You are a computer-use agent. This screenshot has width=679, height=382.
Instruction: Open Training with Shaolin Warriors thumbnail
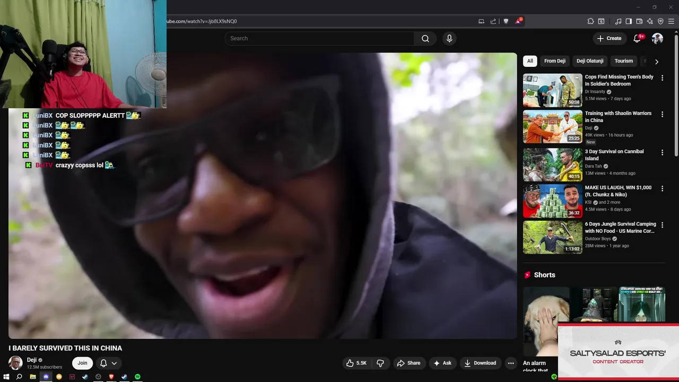pyautogui.click(x=552, y=127)
